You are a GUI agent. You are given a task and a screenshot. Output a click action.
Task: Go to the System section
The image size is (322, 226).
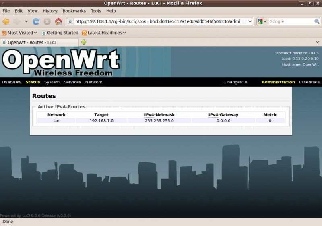[x=52, y=82]
